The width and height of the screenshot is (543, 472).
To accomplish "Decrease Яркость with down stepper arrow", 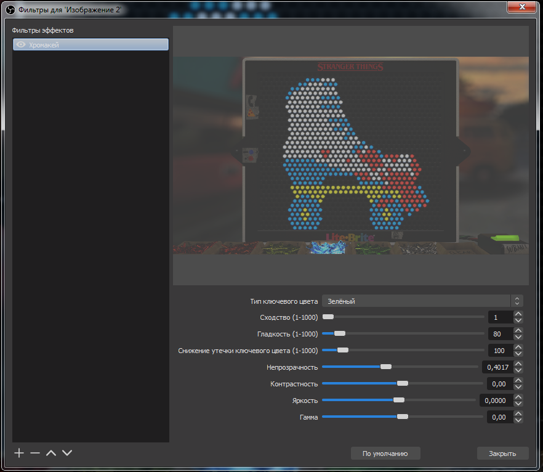I will tap(518, 404).
